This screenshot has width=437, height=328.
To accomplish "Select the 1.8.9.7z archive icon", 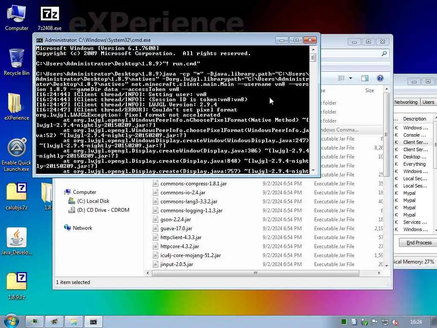I will pyautogui.click(x=17, y=286).
